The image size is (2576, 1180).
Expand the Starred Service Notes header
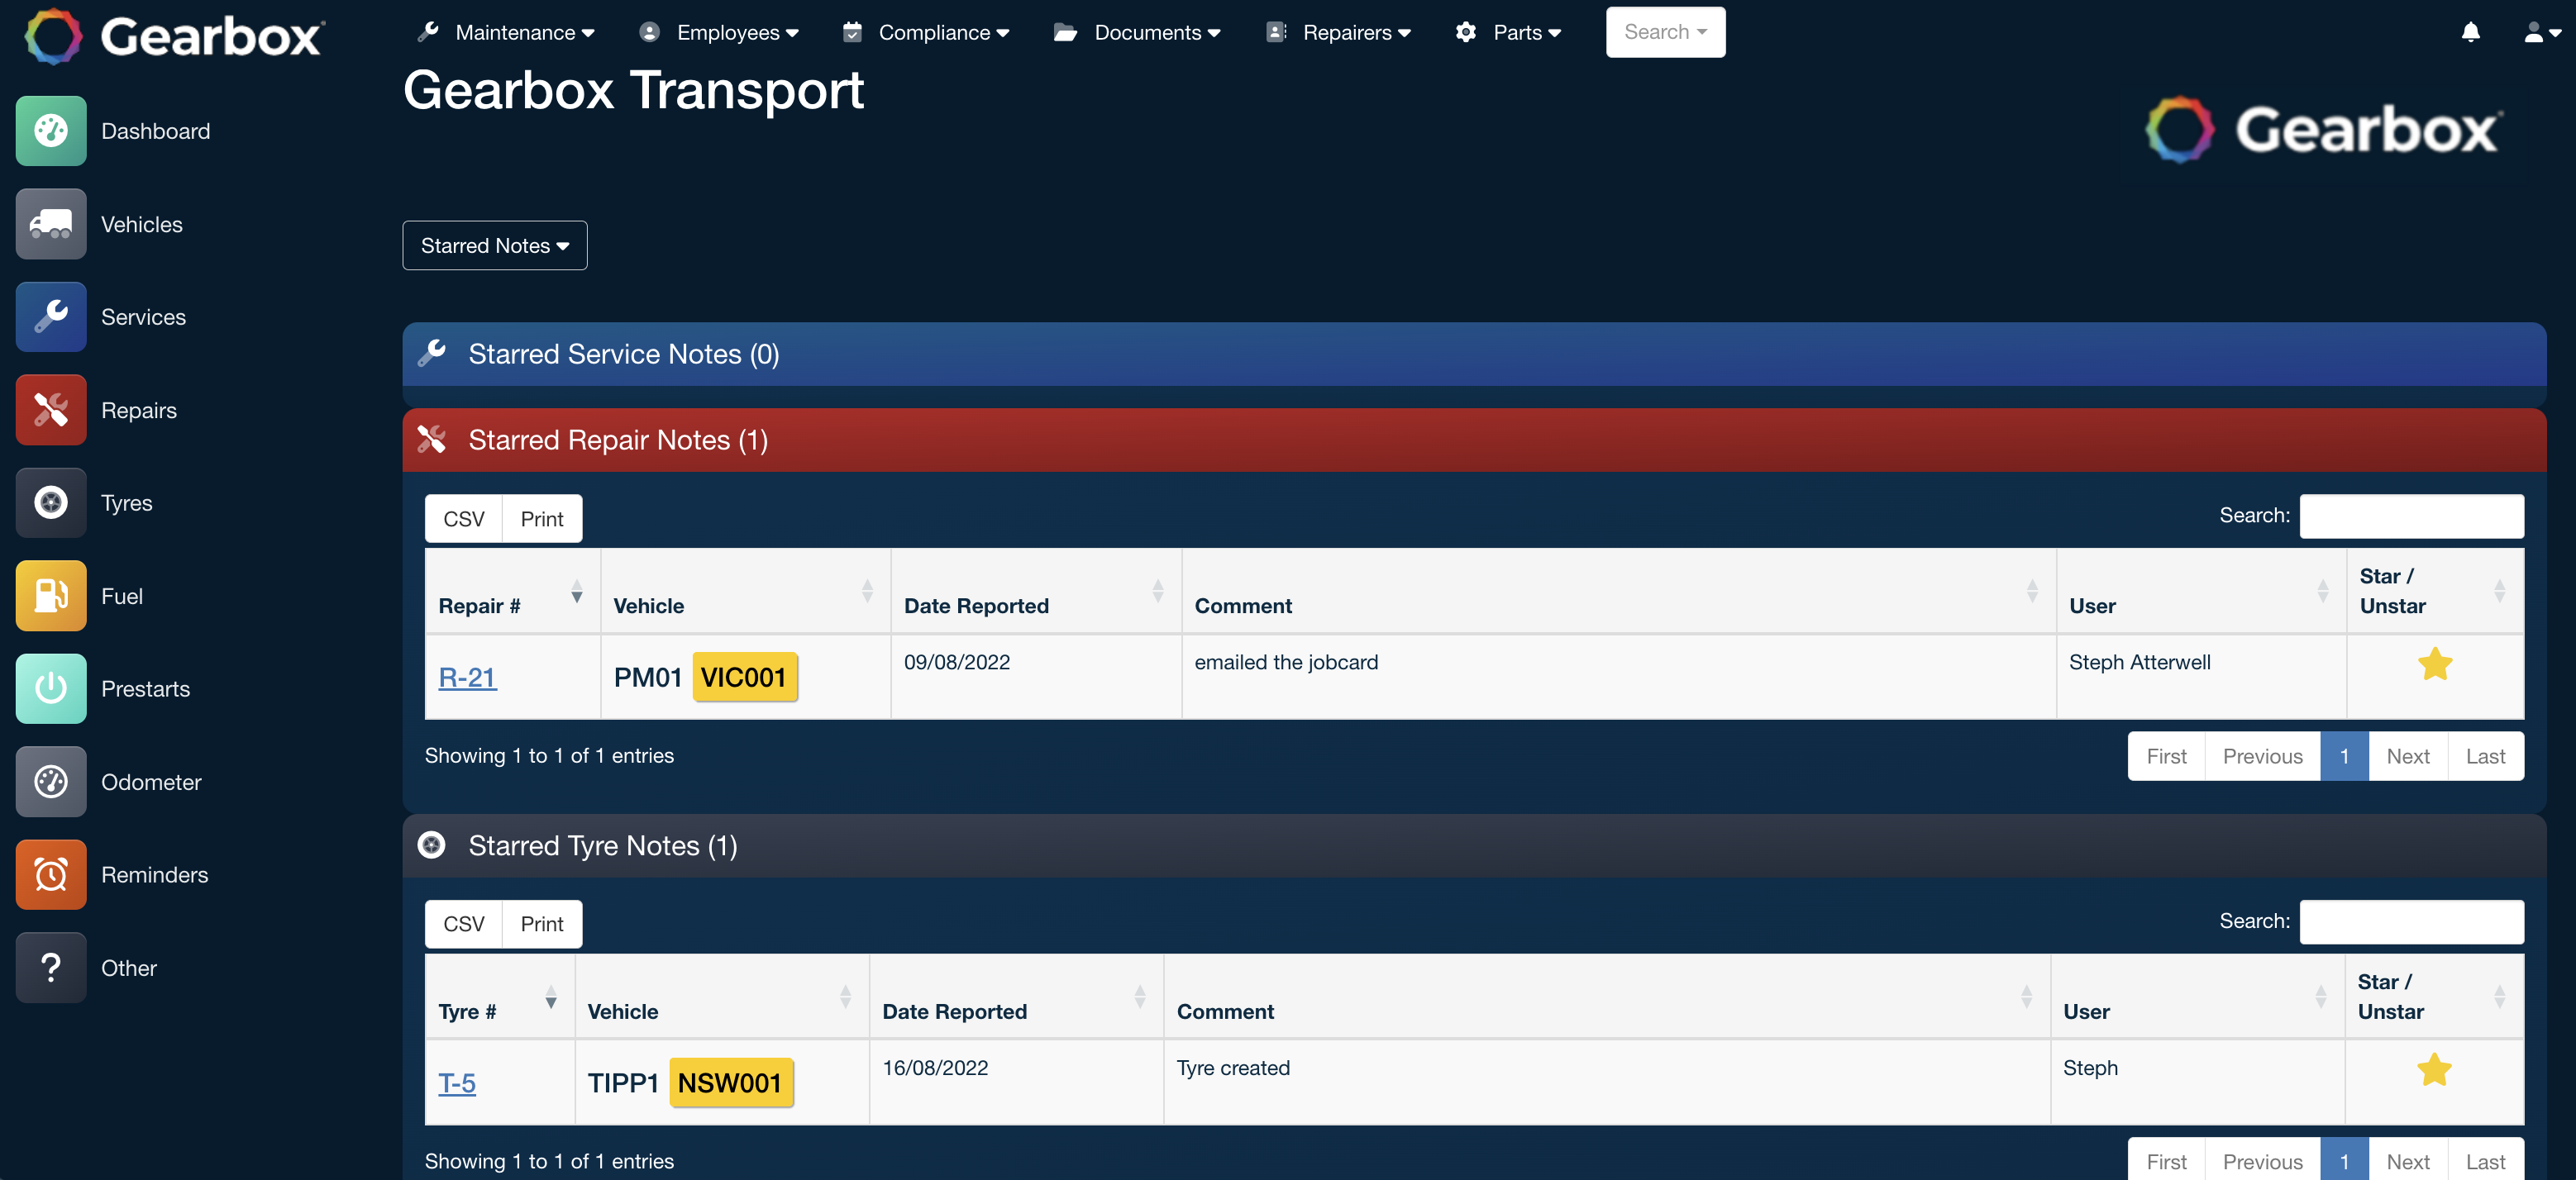1474,354
